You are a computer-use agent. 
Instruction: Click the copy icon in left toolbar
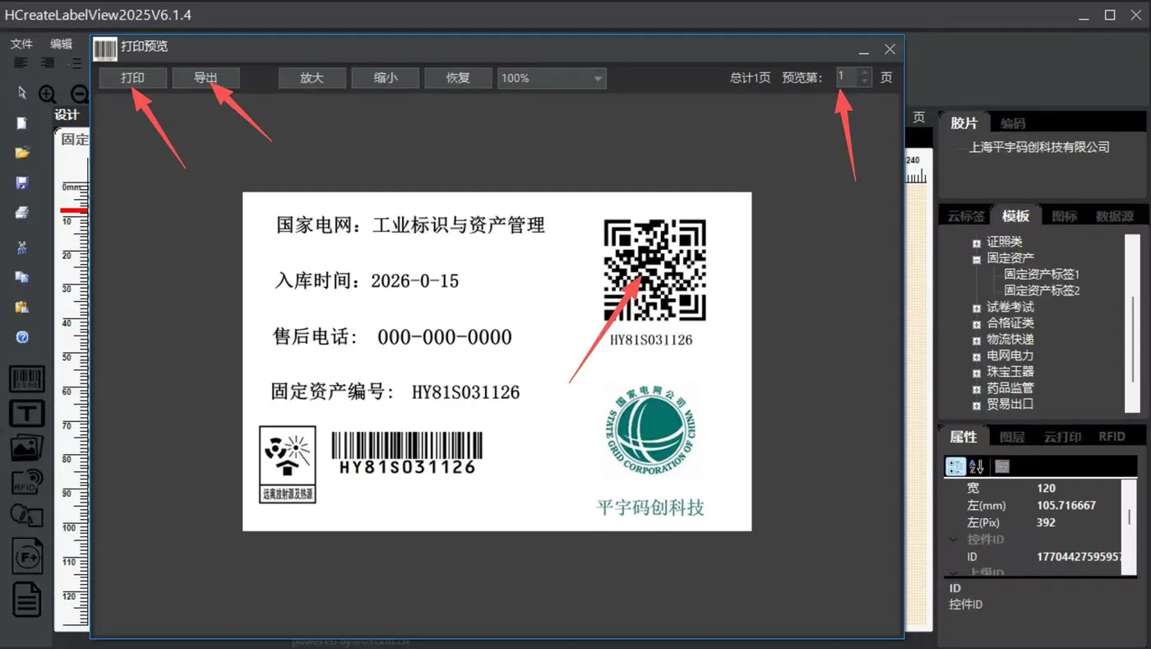[x=22, y=277]
